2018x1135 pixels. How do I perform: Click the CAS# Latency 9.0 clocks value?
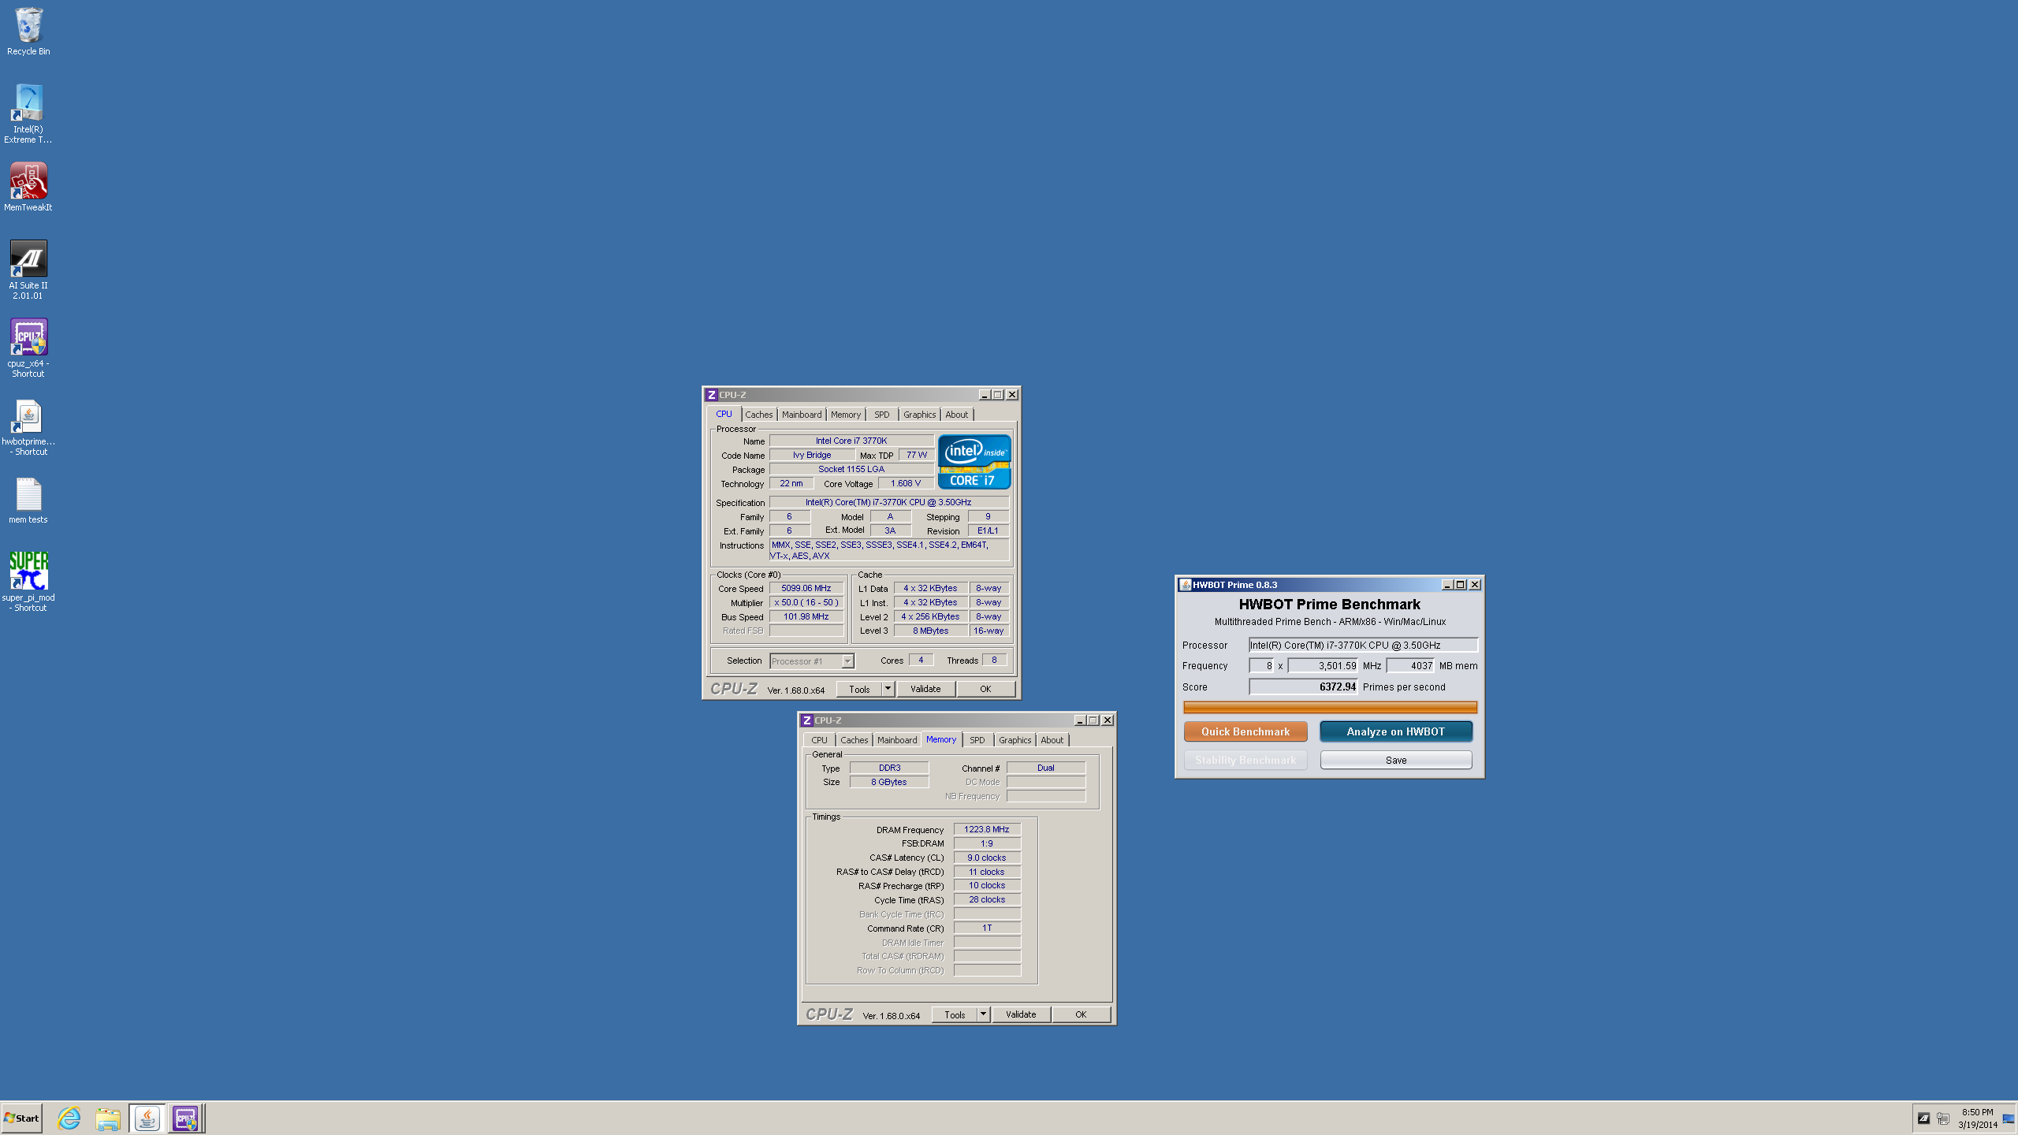click(987, 858)
